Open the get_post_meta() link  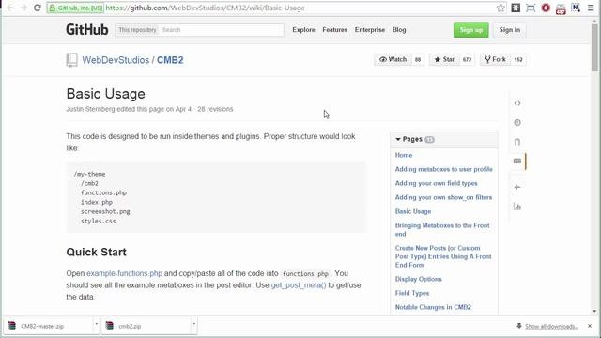[x=299, y=285]
